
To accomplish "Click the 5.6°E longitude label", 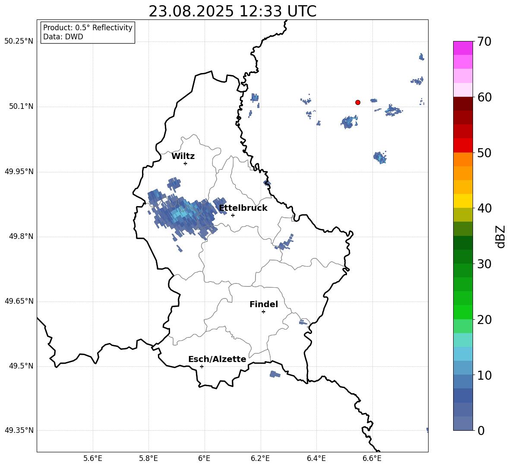I will point(93,458).
